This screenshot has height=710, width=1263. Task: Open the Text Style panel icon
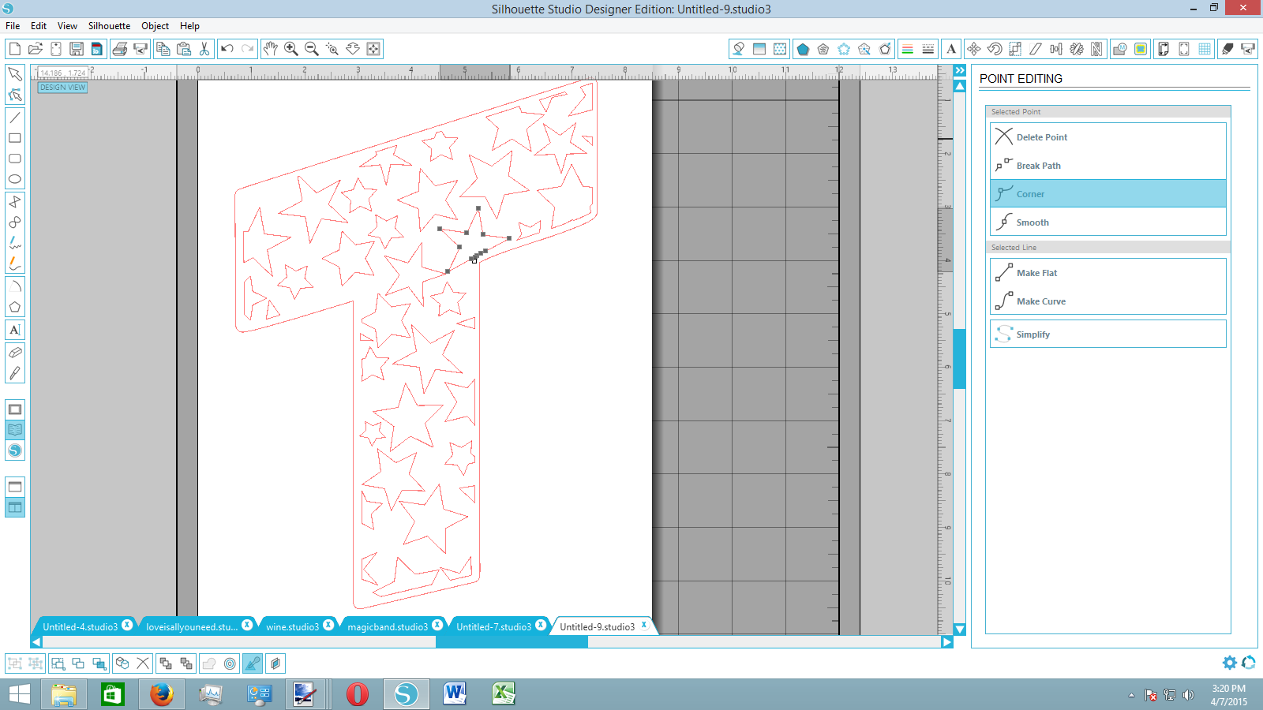[x=951, y=49]
